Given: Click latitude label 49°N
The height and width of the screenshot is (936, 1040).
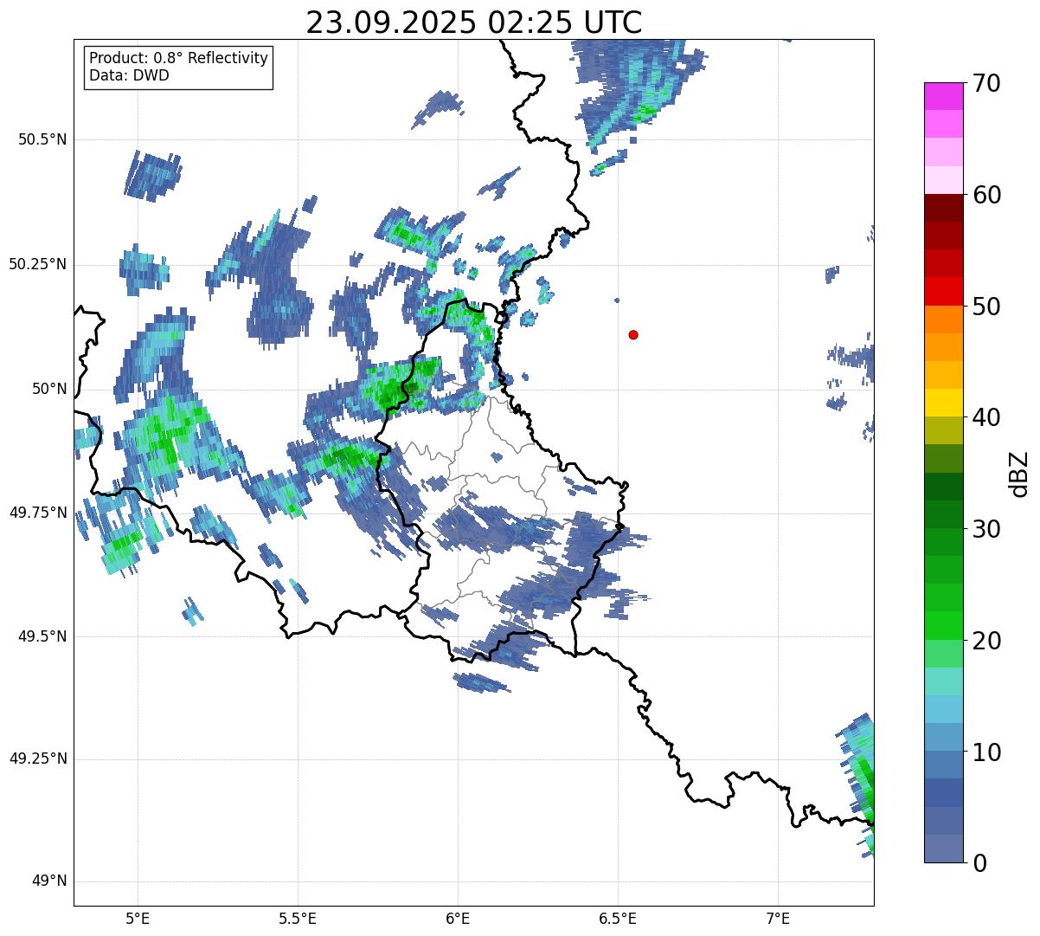Looking at the screenshot, I should [x=49, y=881].
